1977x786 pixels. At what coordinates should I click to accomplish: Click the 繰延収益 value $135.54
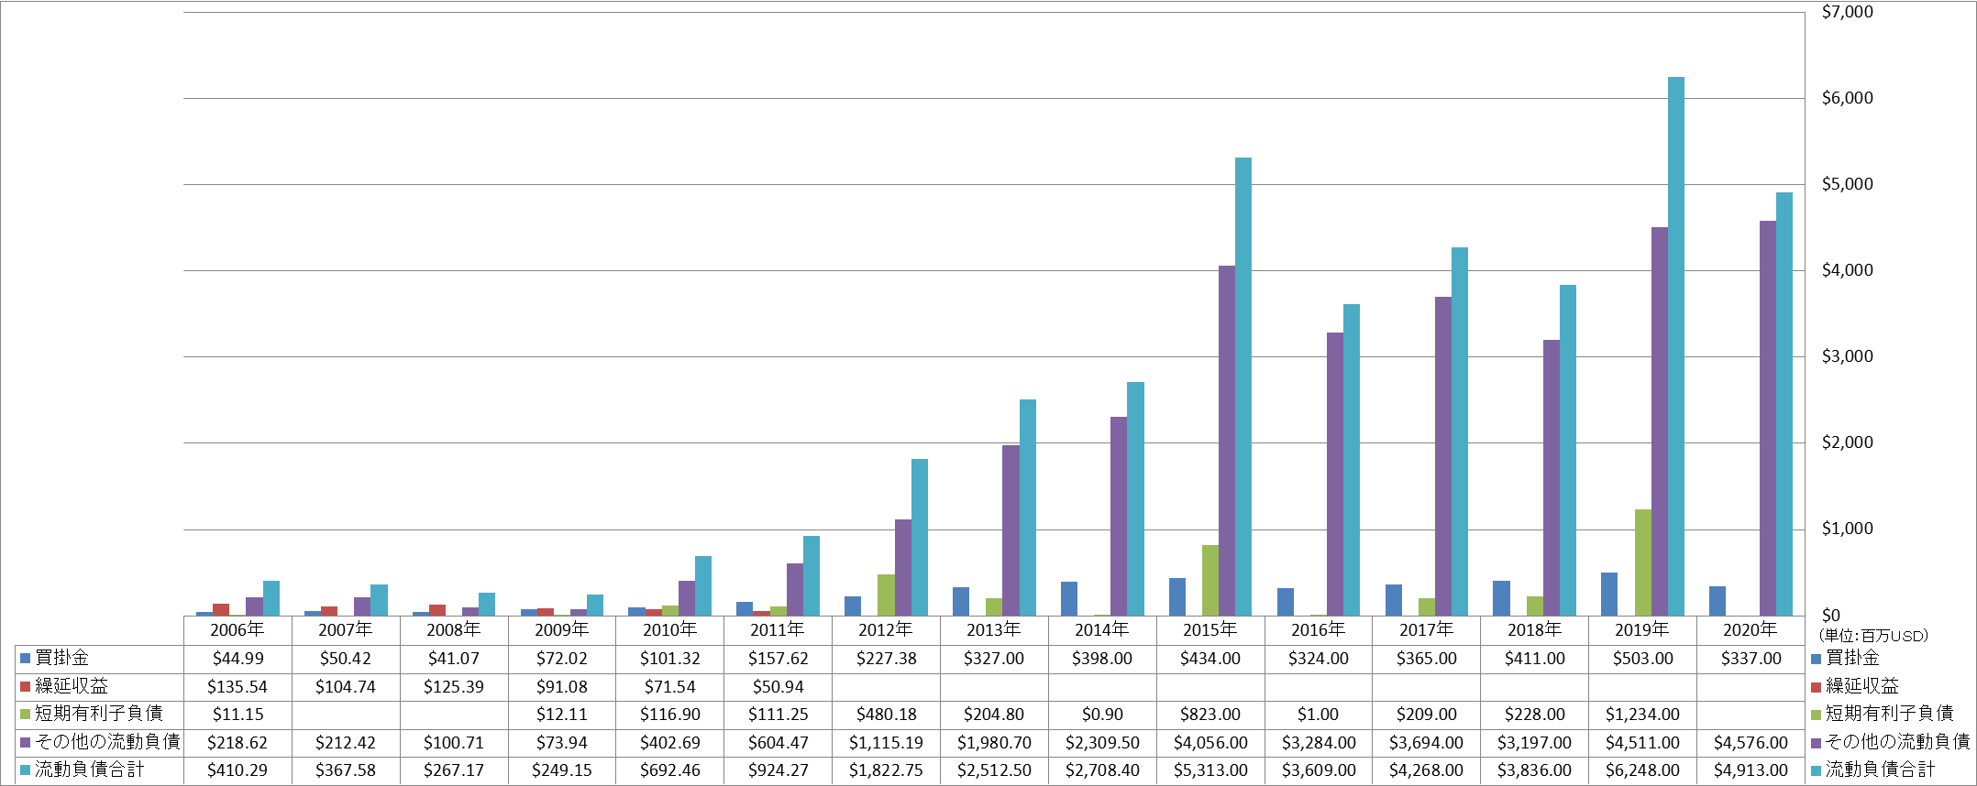237,686
